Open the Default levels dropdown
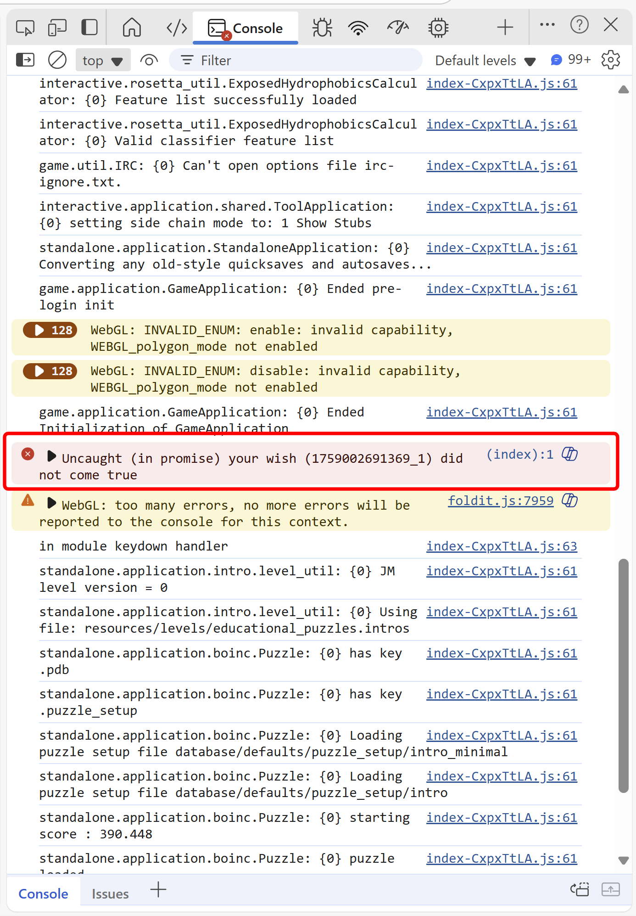The image size is (636, 916). [x=485, y=61]
